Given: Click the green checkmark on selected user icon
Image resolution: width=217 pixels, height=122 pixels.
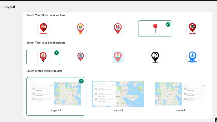Looking at the screenshot, I should (x=56, y=53).
